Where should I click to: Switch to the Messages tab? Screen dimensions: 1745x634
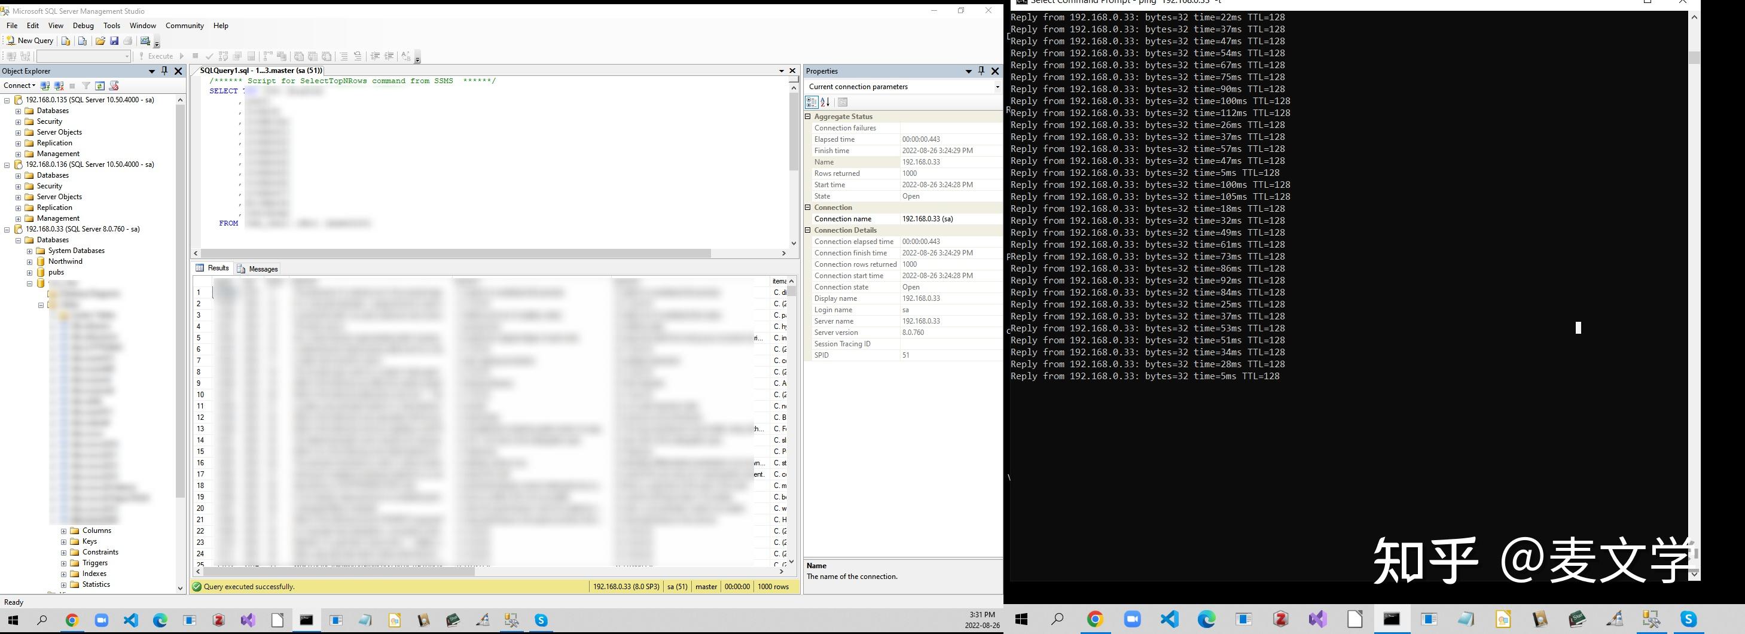(263, 268)
